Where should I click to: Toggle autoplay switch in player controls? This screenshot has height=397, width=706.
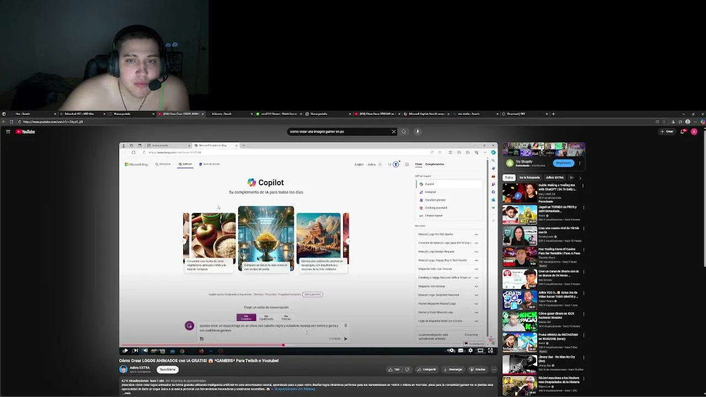(x=451, y=351)
